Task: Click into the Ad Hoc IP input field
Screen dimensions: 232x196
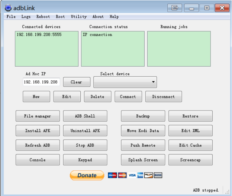Action: [41, 82]
